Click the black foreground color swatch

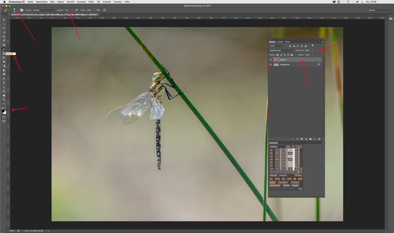[x=3, y=111]
